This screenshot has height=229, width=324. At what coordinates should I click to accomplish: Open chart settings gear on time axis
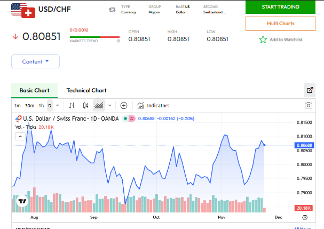304,217
